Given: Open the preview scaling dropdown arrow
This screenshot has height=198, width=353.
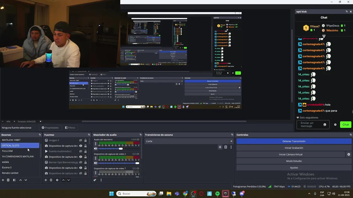Looking at the screenshot, I should (x=41, y=122).
